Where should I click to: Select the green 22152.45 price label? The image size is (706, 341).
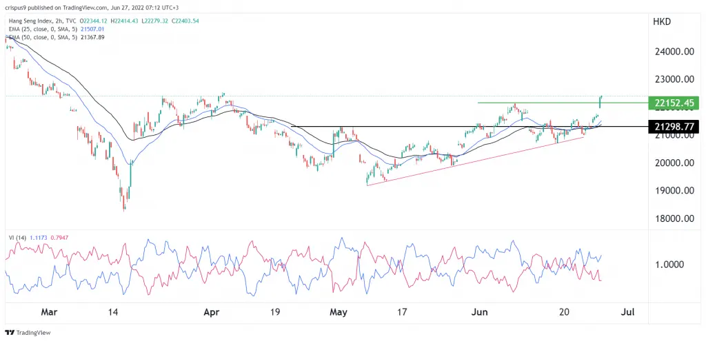(x=674, y=103)
